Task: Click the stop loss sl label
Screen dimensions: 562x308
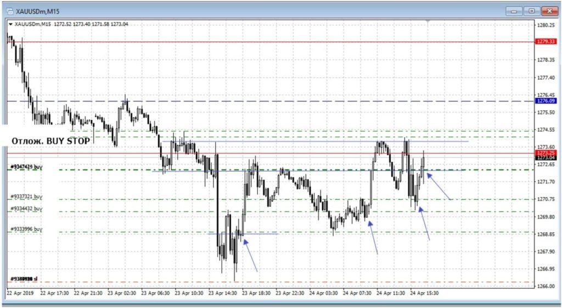Action: [x=23, y=279]
